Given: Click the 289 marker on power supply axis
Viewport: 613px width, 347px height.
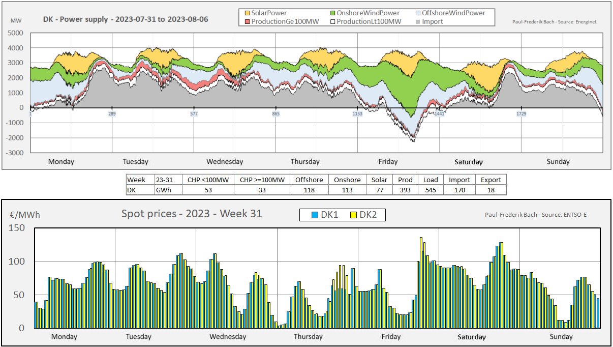Looking at the screenshot, I should [x=112, y=114].
